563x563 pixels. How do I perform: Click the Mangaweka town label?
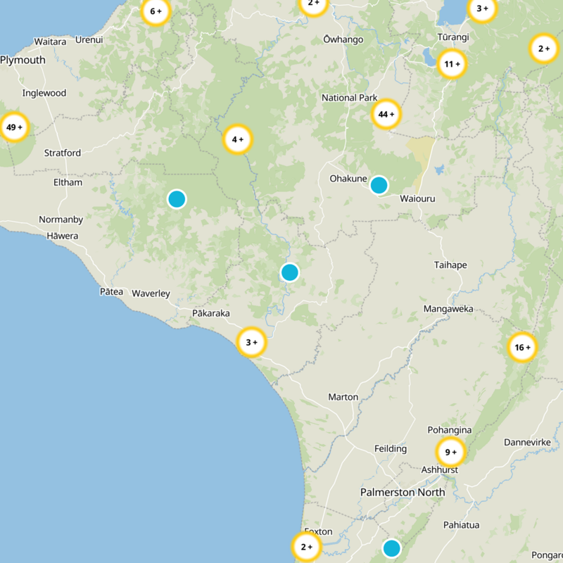[448, 309]
